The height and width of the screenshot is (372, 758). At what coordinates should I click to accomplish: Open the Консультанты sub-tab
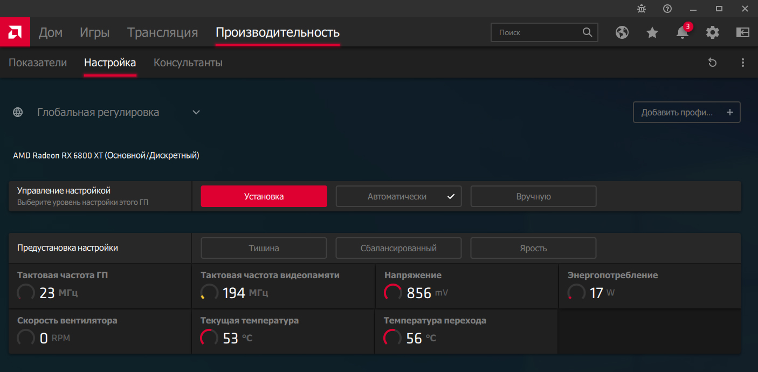click(188, 63)
